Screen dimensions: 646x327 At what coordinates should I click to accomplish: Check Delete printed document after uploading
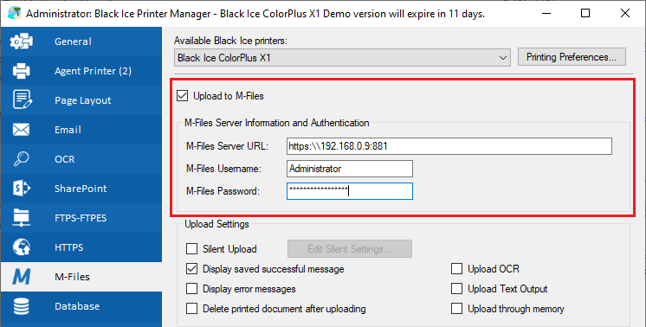click(191, 309)
